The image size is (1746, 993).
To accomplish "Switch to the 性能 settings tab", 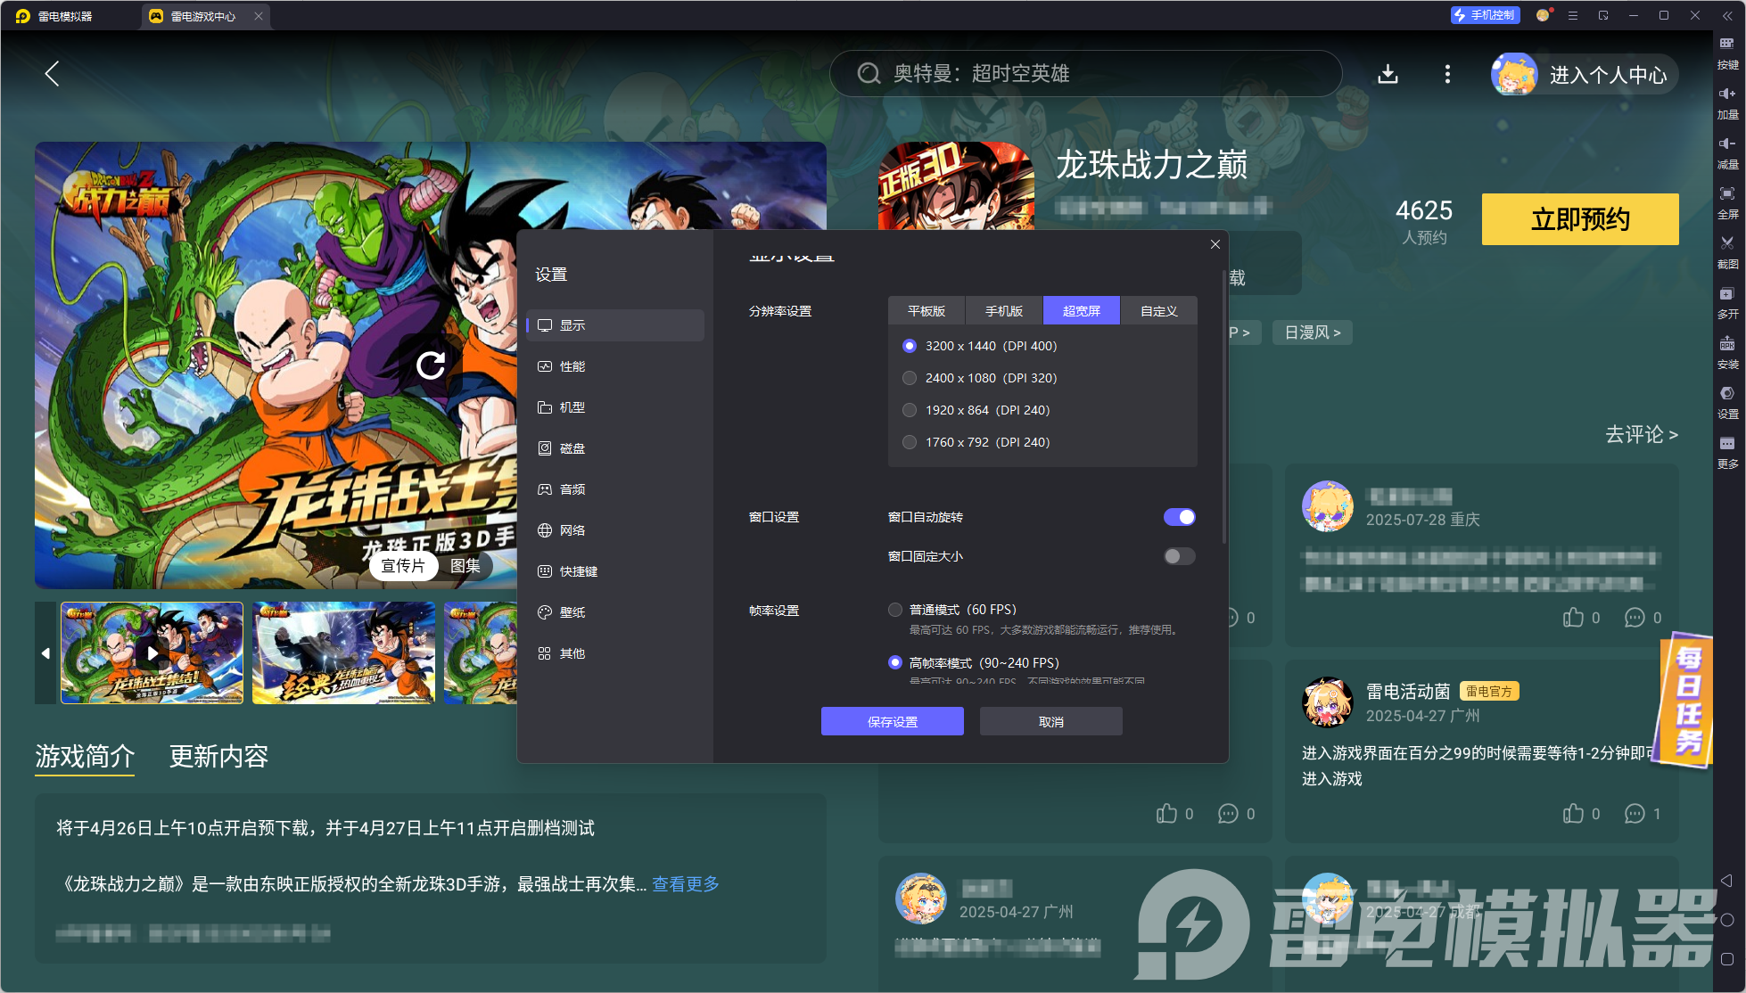I will [x=572, y=366].
